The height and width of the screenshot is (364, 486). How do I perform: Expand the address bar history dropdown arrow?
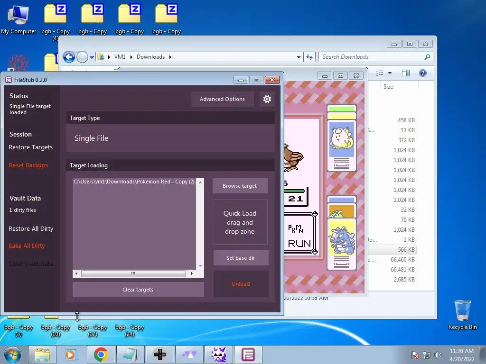coord(299,57)
